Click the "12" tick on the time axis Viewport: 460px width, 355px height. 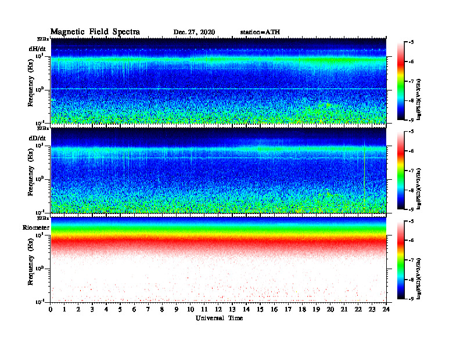[218, 310]
